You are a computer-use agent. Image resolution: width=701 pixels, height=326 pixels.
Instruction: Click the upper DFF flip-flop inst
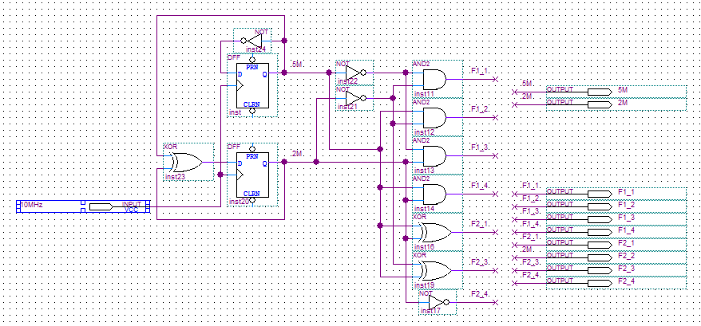(252, 85)
